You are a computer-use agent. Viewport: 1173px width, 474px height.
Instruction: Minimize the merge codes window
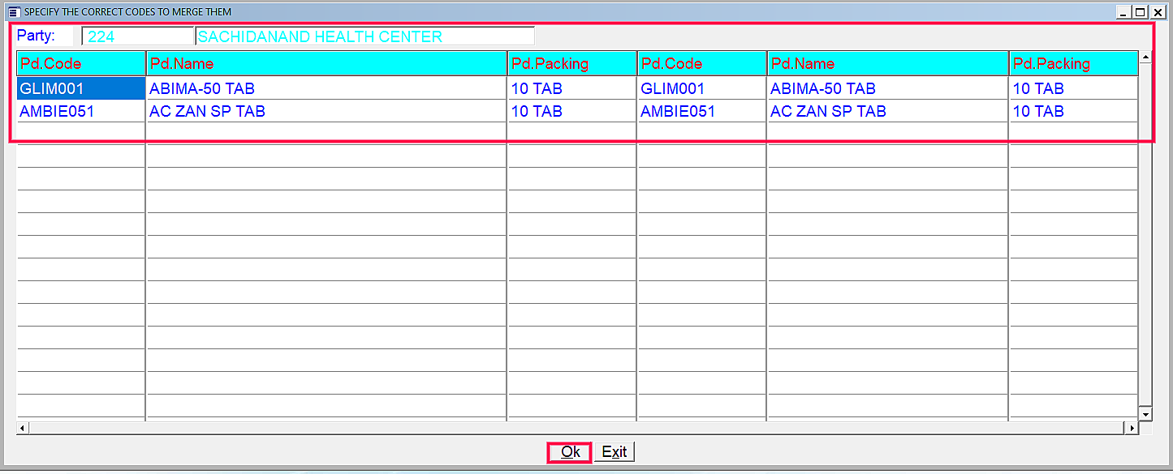tap(1123, 12)
